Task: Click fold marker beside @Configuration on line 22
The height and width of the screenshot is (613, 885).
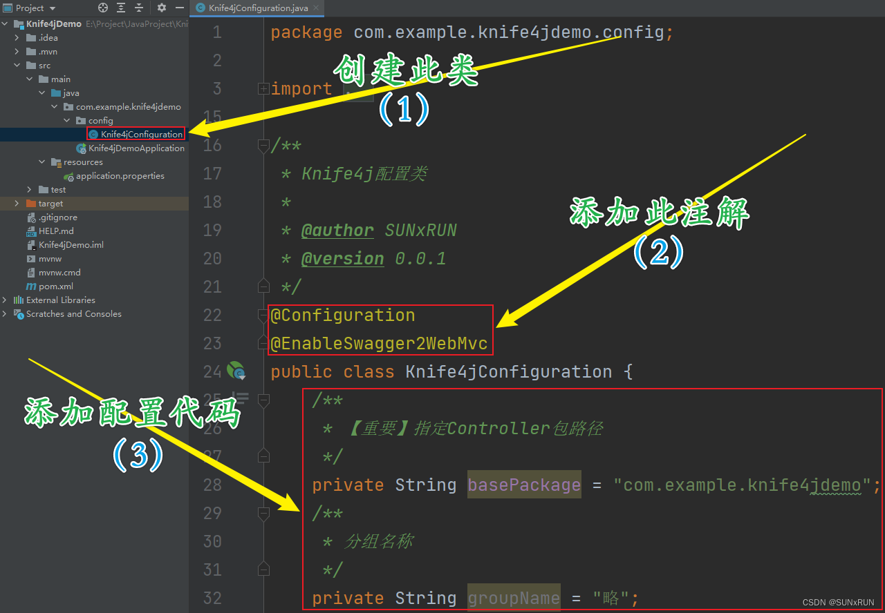Action: coord(263,315)
